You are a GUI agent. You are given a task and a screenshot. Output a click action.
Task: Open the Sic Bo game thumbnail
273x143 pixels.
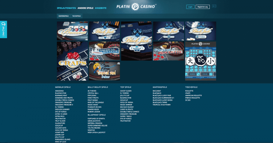[x=200, y=61]
